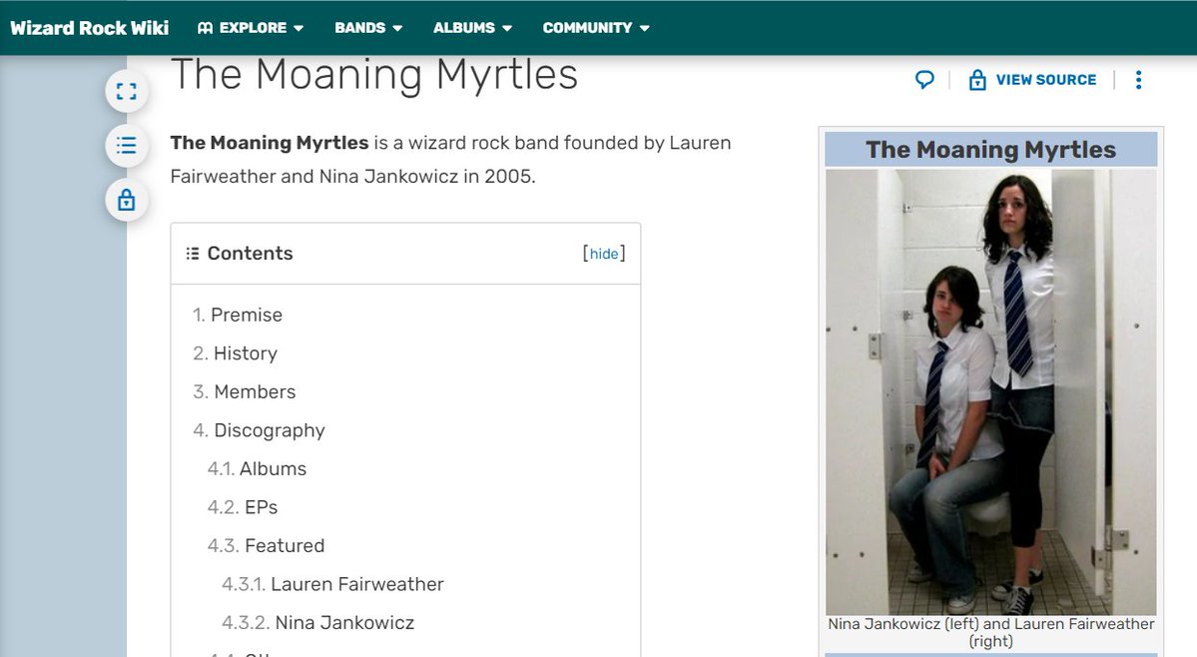Open the Wizard Rock Wiki home link
1197x657 pixels.
coord(89,28)
